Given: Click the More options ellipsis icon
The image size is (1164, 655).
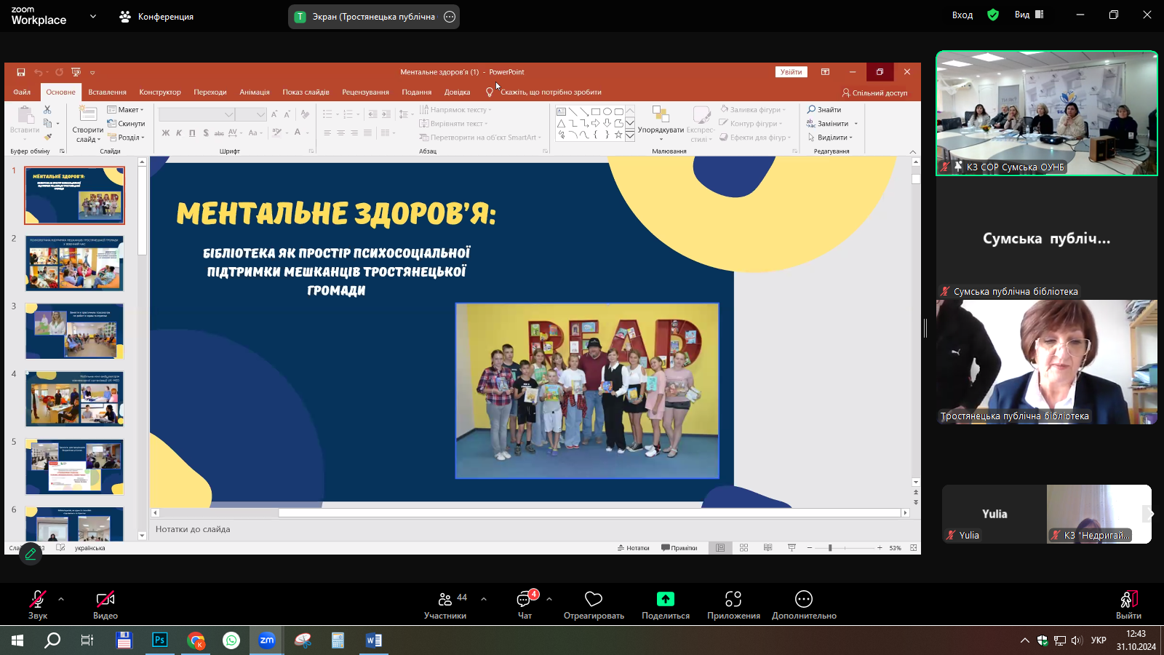Looking at the screenshot, I should (804, 599).
